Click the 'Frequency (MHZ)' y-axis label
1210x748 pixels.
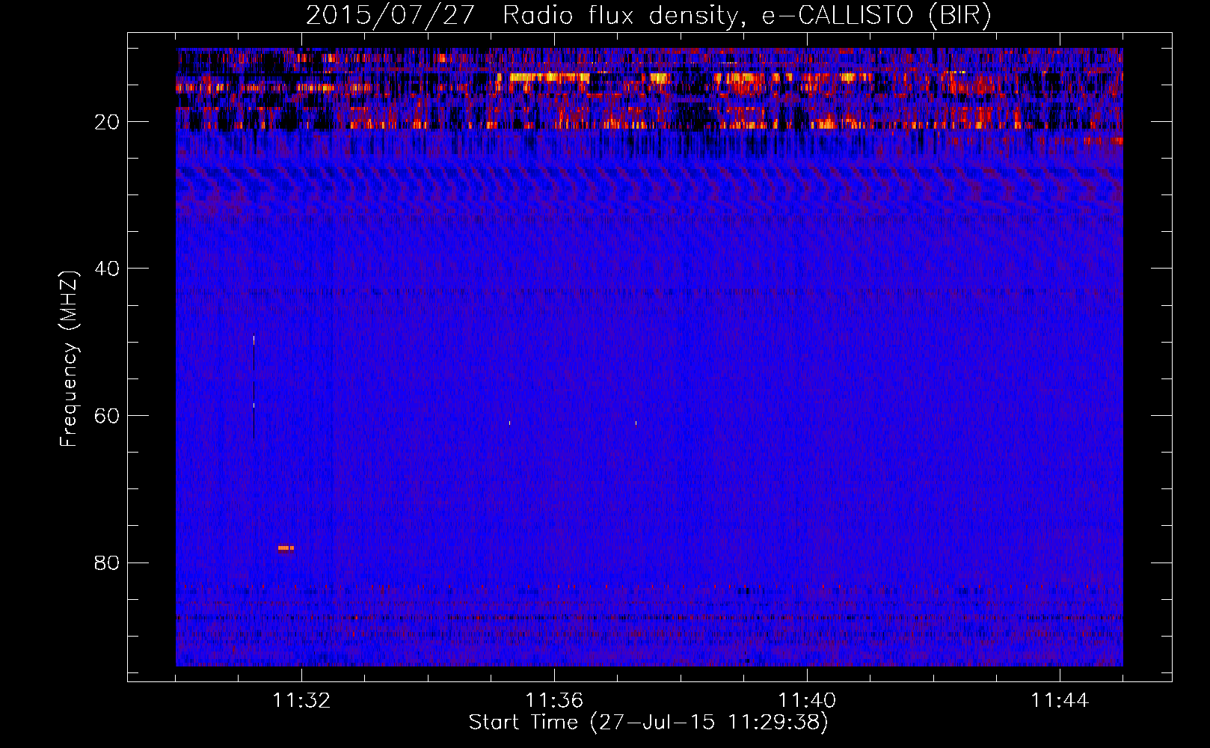click(69, 359)
